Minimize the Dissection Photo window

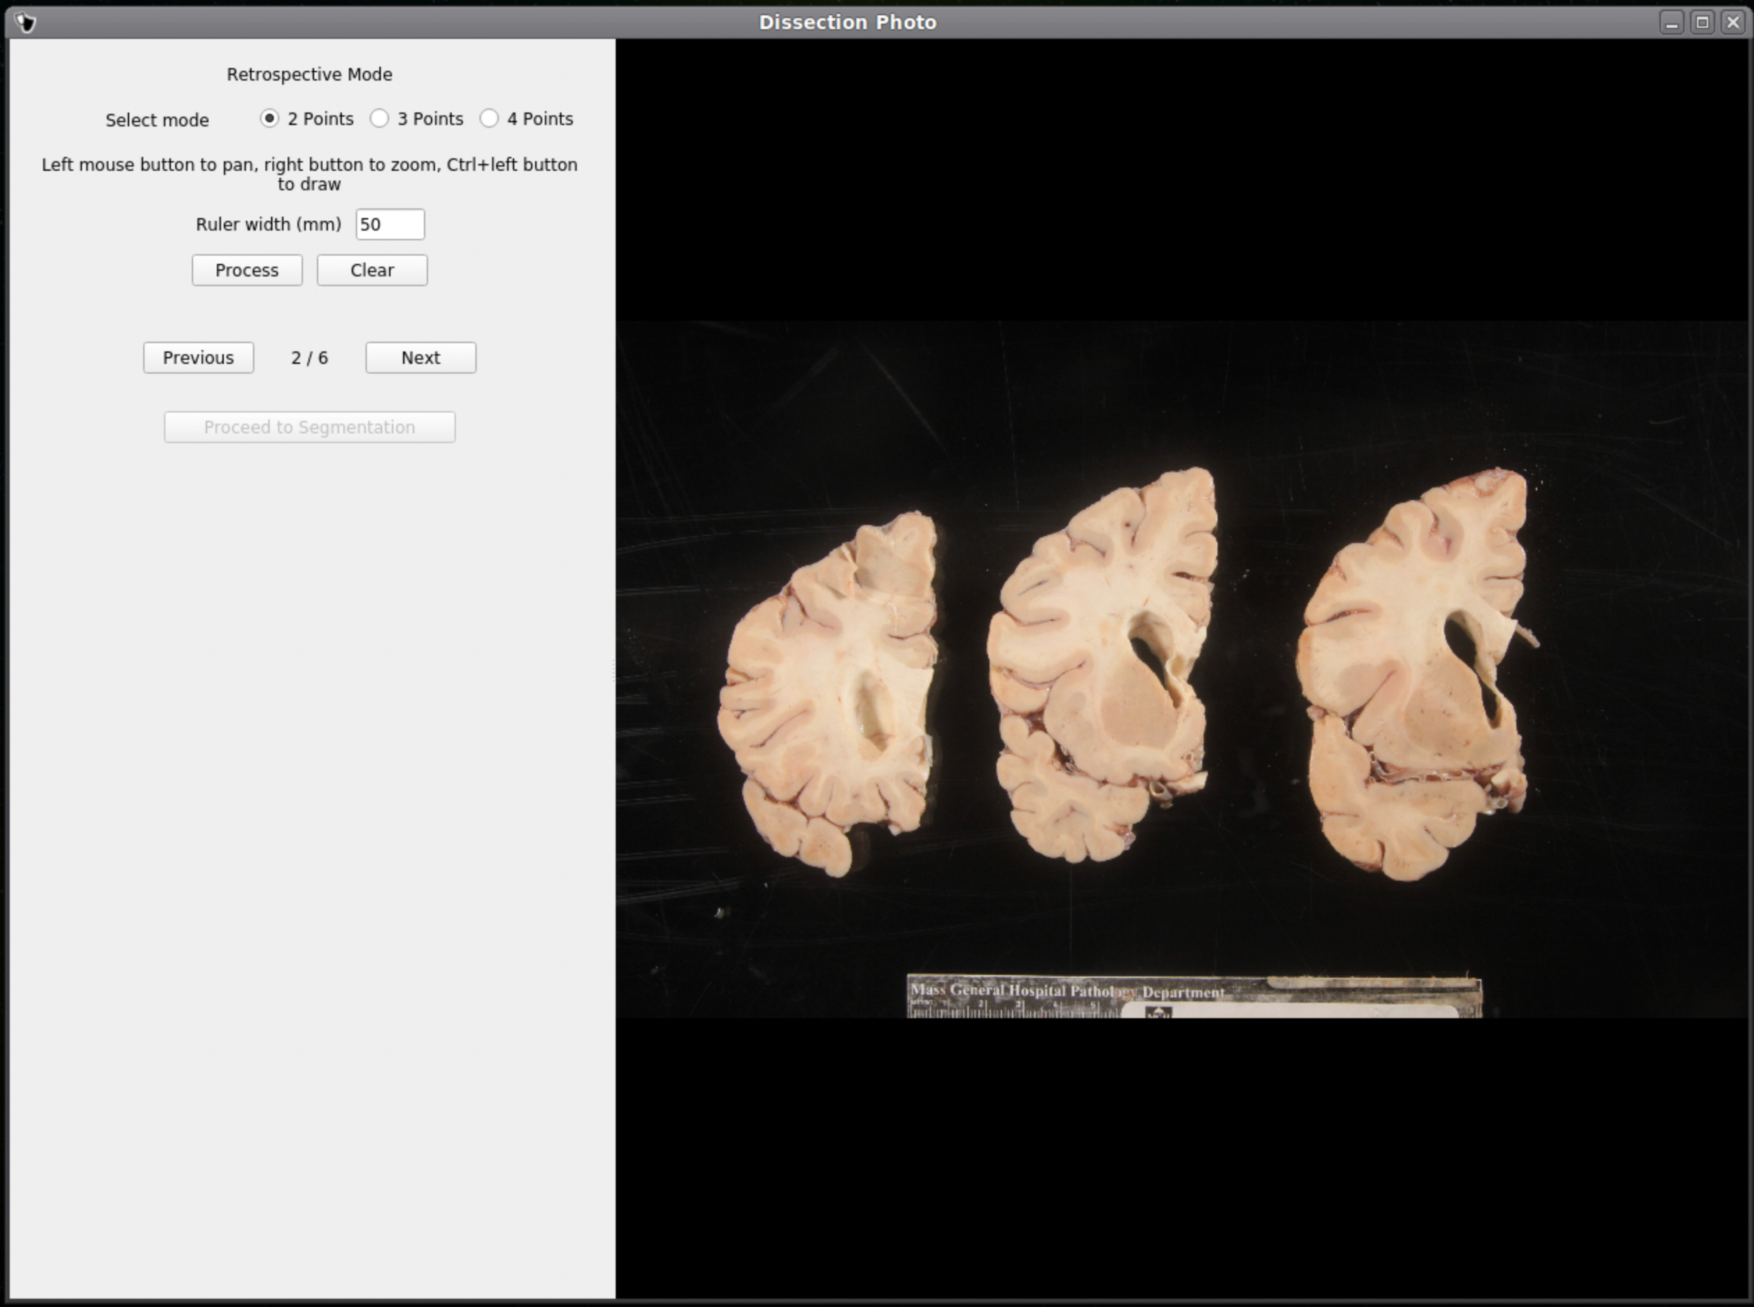click(1671, 22)
